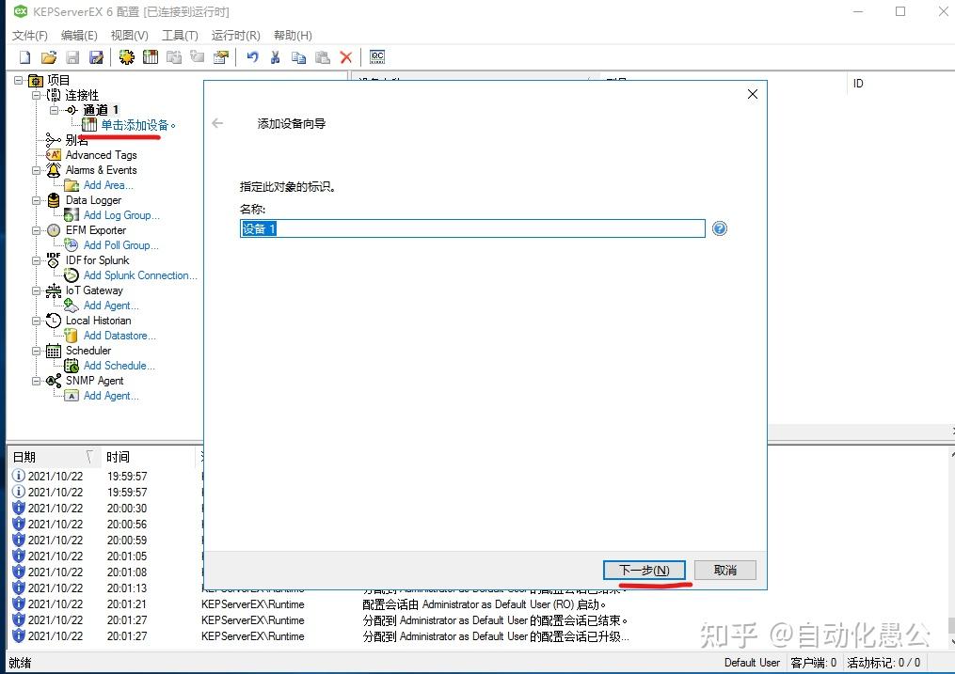Click the Undo toolbar icon

point(253,56)
